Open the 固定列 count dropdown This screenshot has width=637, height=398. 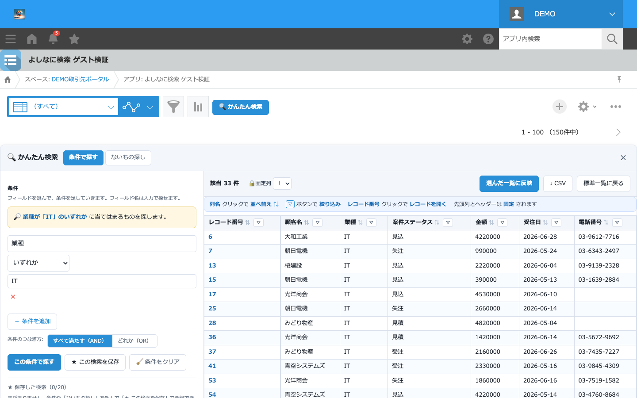pyautogui.click(x=282, y=184)
